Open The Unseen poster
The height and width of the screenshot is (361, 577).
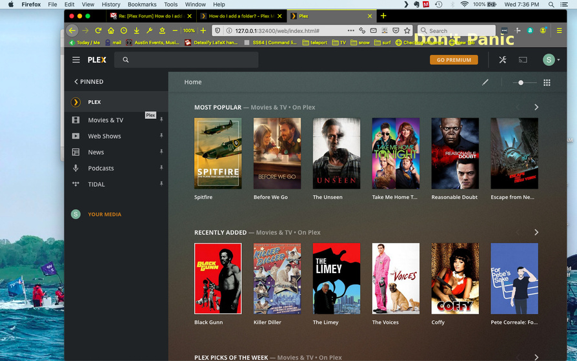336,153
